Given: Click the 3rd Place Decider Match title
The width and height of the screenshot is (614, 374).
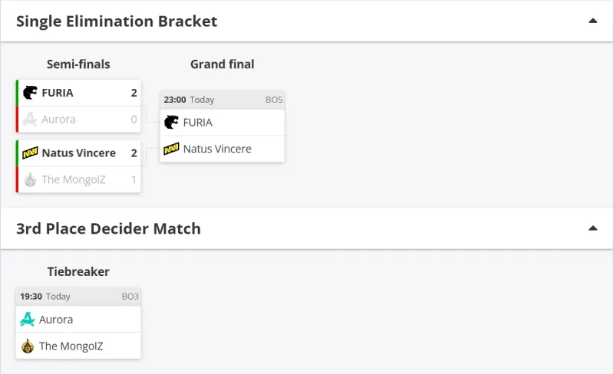Looking at the screenshot, I should pos(108,228).
